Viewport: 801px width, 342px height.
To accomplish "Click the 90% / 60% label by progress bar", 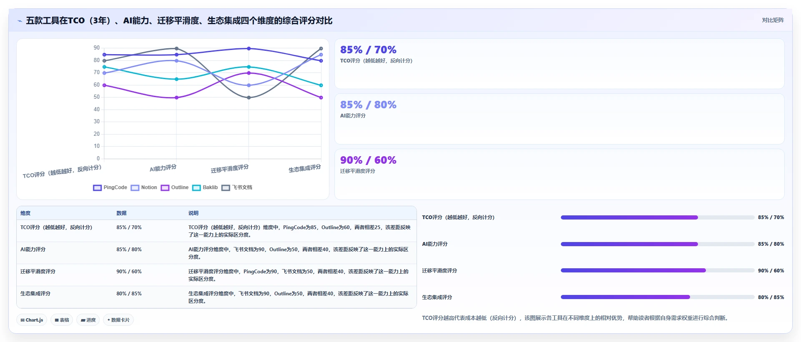I will [x=771, y=271].
